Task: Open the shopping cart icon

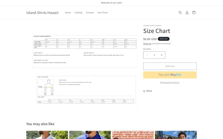Action: pyautogui.click(x=194, y=12)
